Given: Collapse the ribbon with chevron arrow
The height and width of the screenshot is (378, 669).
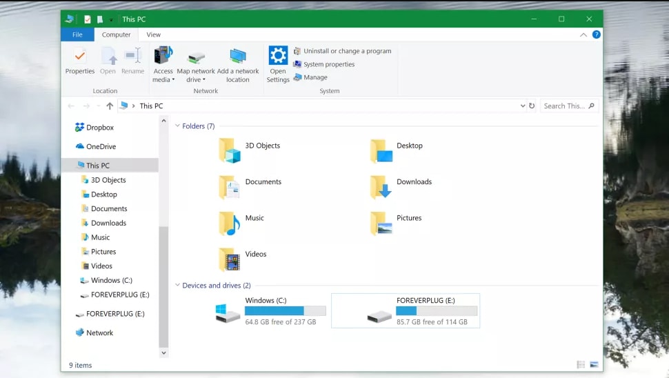Looking at the screenshot, I should pos(583,34).
